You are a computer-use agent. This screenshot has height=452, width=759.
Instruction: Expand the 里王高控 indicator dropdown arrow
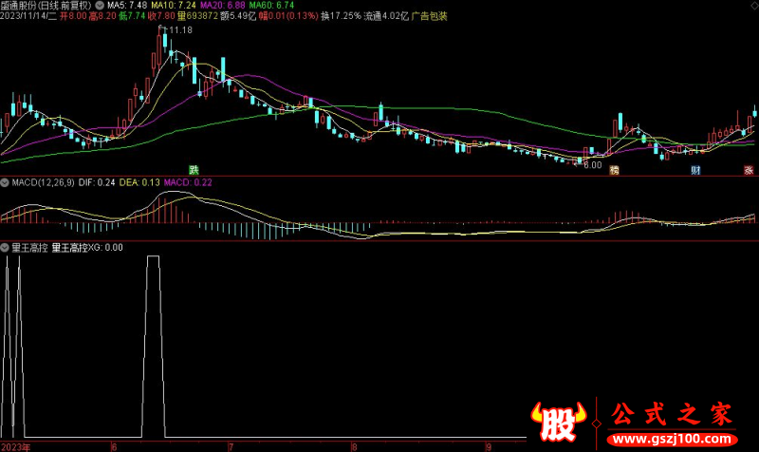point(5,248)
